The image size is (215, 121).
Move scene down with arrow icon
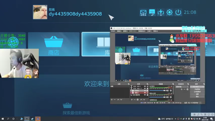(x=121, y=99)
